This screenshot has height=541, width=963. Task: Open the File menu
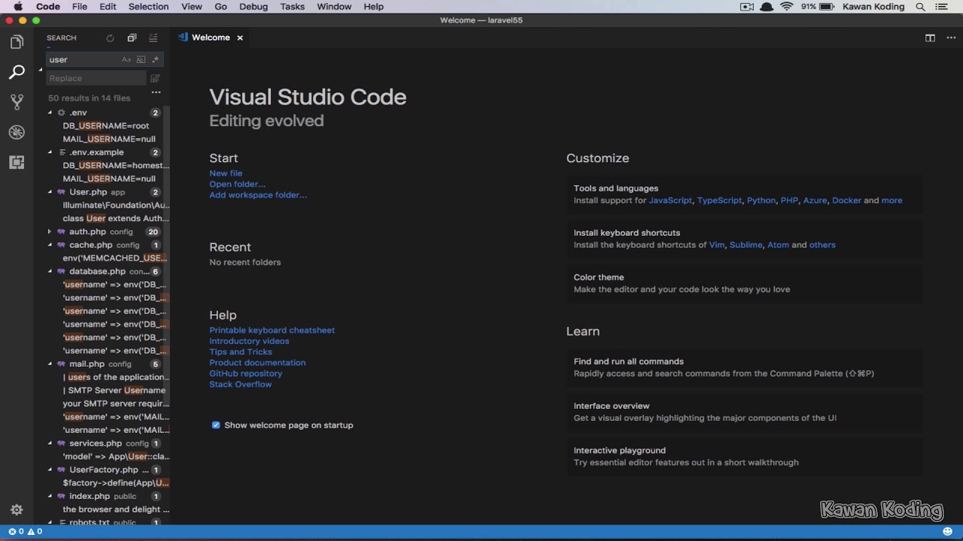click(79, 7)
